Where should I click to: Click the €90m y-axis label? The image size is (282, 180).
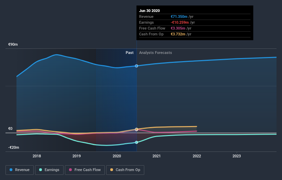click(x=13, y=44)
